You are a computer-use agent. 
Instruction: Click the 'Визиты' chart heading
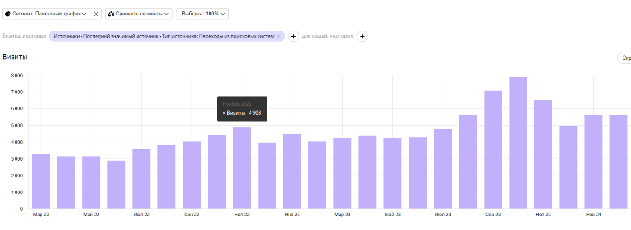tap(15, 57)
